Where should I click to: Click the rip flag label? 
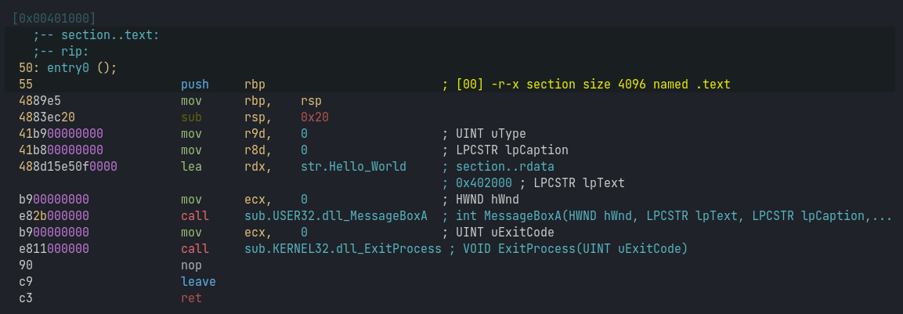71,52
